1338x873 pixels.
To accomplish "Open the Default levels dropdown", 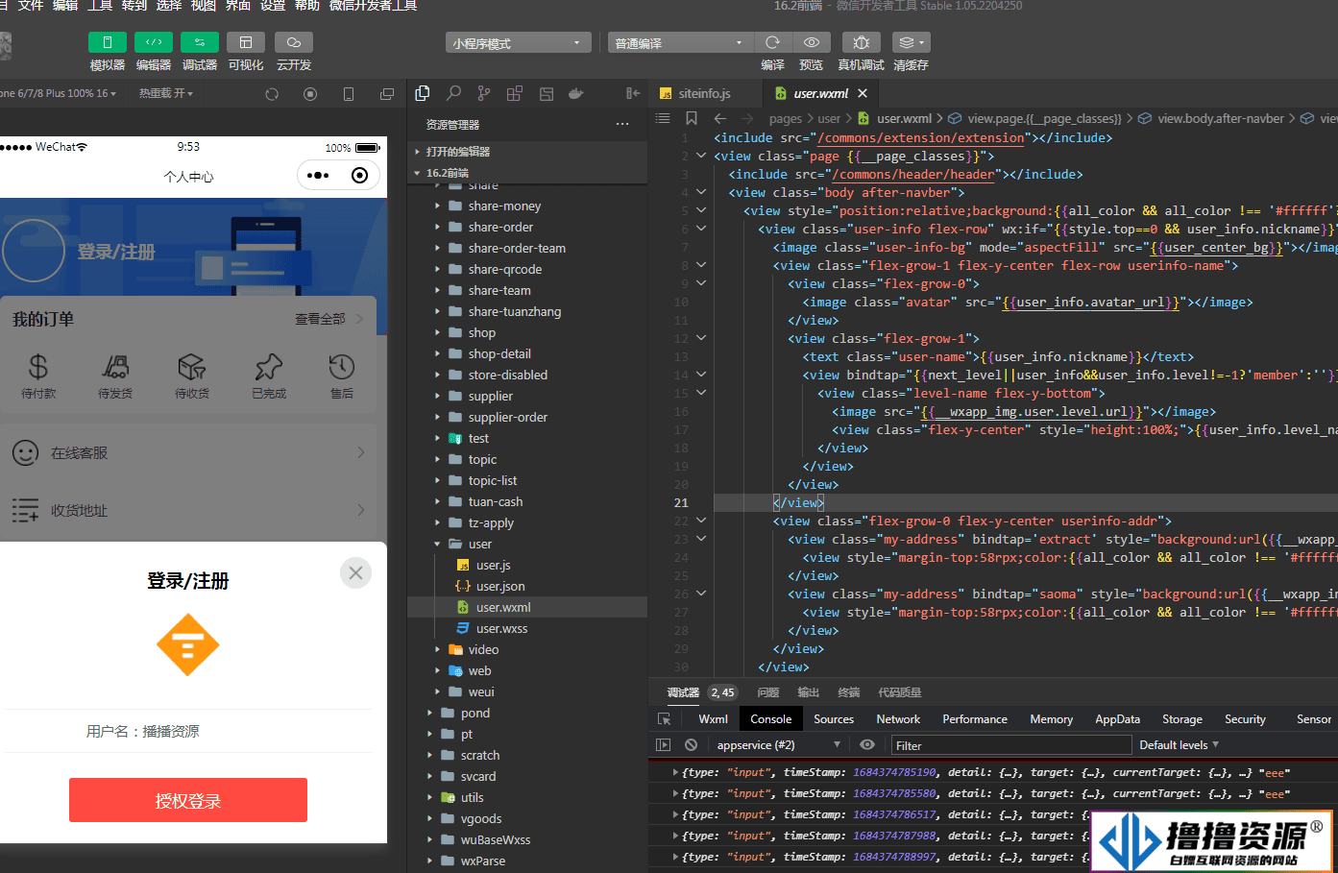I will [1179, 744].
